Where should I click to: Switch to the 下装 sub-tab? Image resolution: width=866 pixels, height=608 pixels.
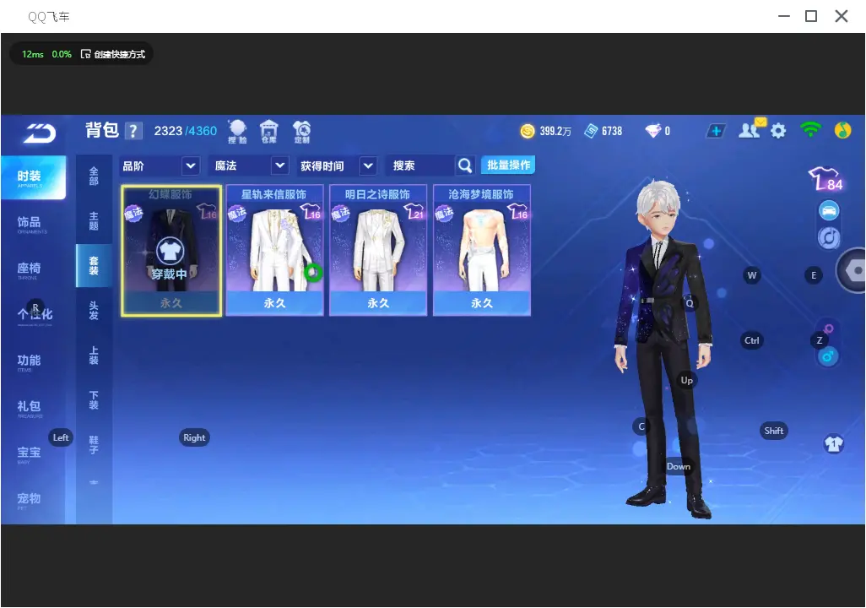(94, 400)
